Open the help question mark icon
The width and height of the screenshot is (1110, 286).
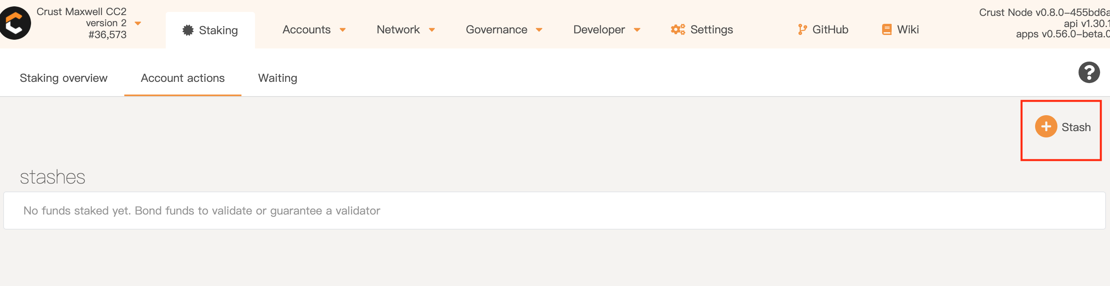click(1088, 72)
